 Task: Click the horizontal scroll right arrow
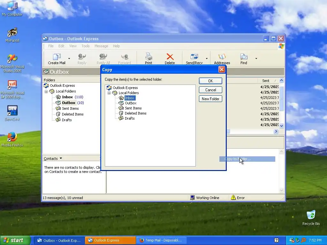click(x=276, y=131)
